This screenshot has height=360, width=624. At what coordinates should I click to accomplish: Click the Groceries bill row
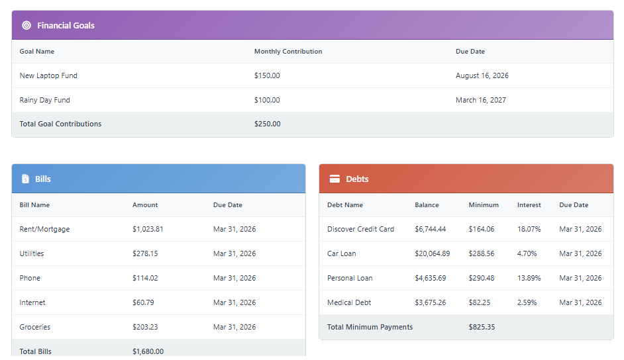click(35, 327)
